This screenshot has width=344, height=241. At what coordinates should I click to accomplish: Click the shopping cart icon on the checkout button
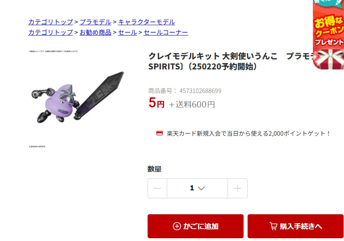[x=273, y=226]
